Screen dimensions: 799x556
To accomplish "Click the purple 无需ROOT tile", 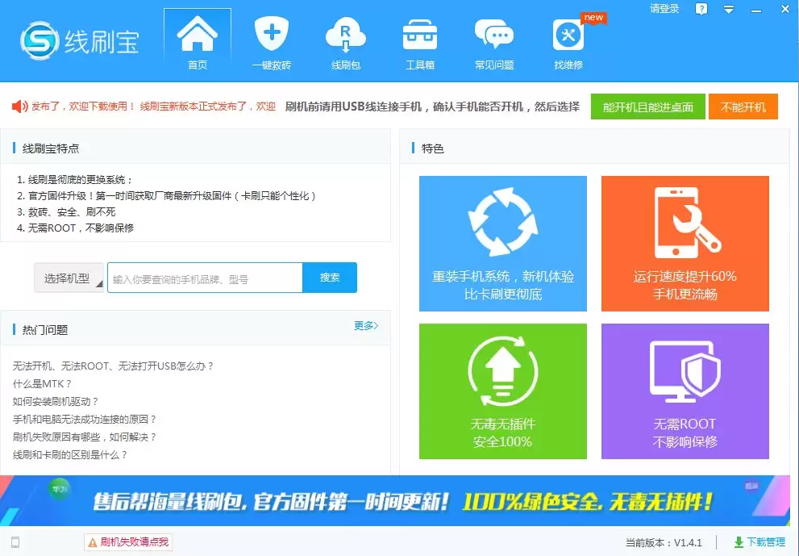I will coord(685,391).
